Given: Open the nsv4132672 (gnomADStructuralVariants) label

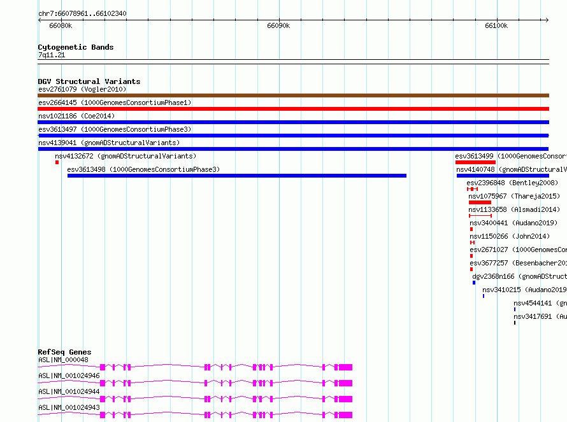Looking at the screenshot, I should coord(126,156).
